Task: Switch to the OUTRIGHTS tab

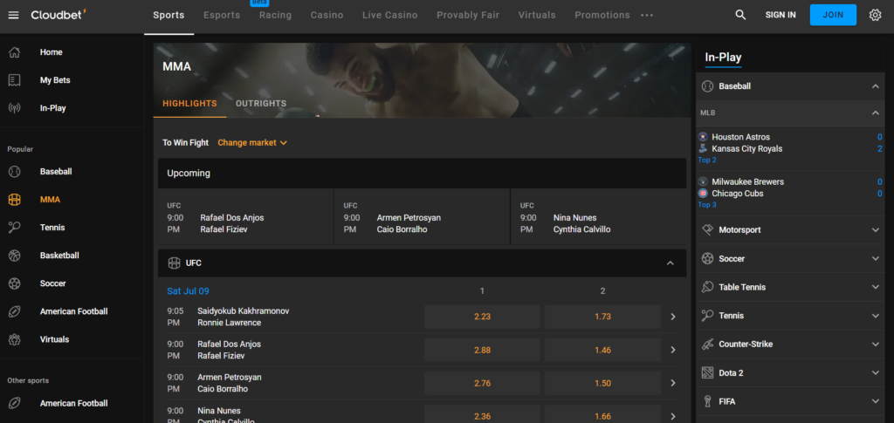Action: [261, 104]
